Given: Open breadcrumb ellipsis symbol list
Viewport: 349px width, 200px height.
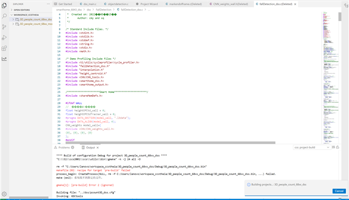Looking at the screenshot, I should click(x=149, y=10).
